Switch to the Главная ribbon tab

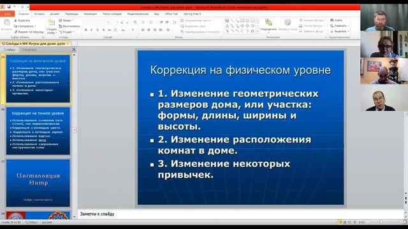point(24,14)
